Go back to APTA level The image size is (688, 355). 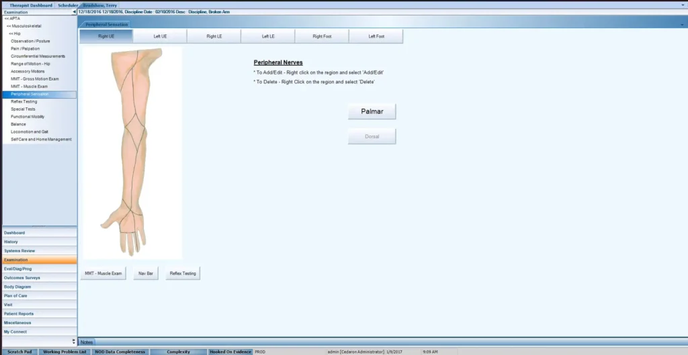(12, 19)
